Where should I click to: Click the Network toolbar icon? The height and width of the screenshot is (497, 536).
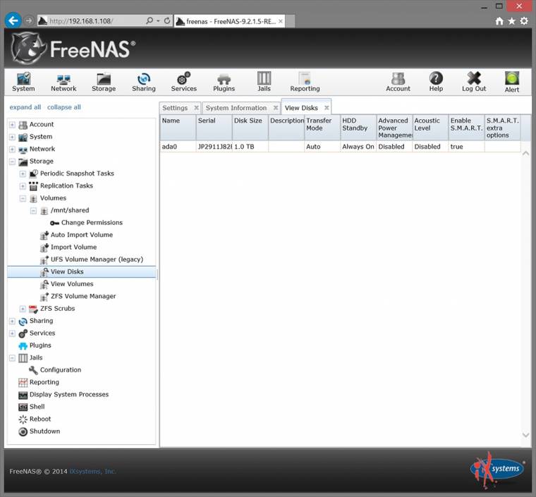click(x=63, y=81)
